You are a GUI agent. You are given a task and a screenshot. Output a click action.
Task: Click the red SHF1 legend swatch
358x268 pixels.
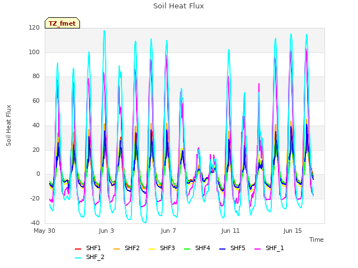pyautogui.click(x=78, y=248)
